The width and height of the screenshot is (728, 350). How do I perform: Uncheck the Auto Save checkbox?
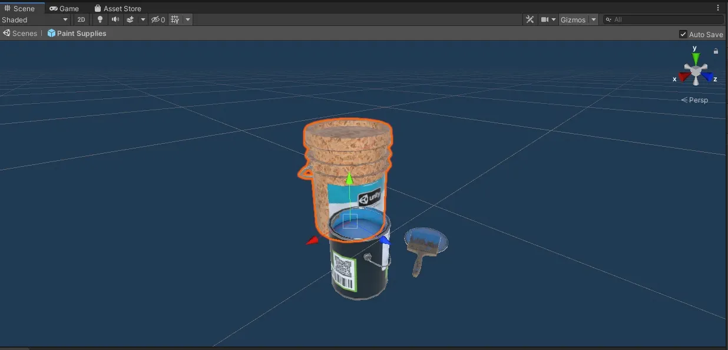point(683,34)
